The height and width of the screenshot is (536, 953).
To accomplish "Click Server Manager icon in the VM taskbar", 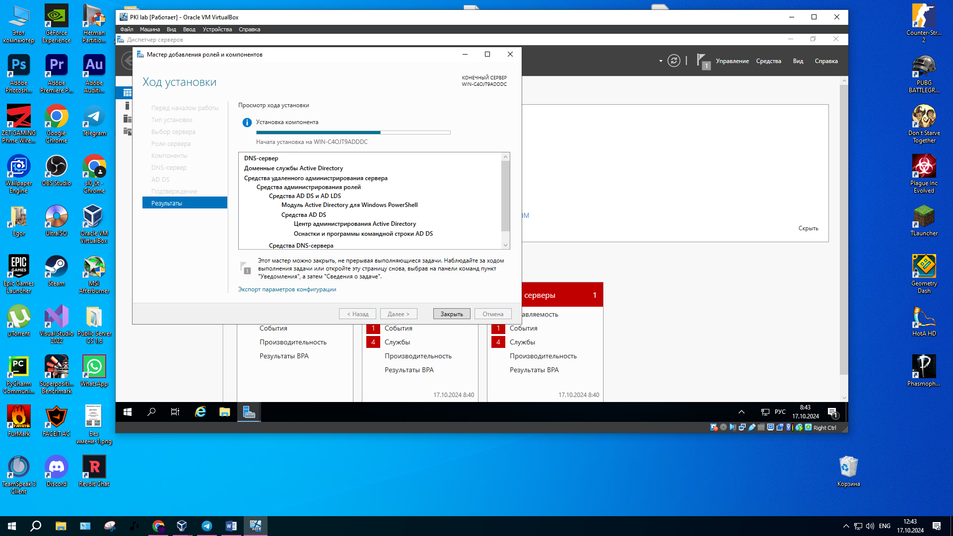I will click(x=249, y=412).
